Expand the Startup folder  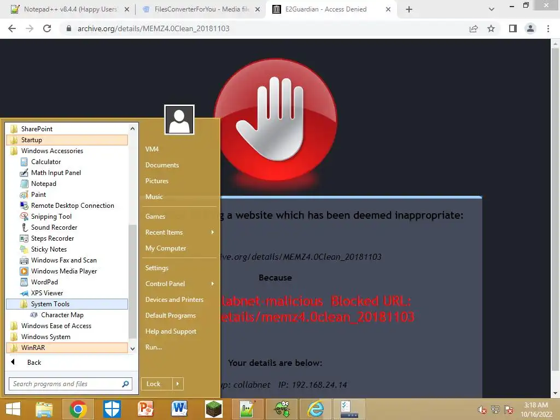(x=67, y=140)
